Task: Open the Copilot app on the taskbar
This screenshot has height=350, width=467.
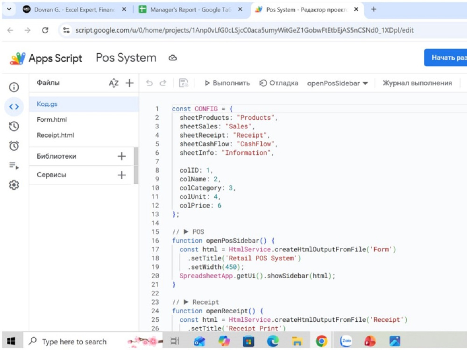Action: (x=224, y=341)
